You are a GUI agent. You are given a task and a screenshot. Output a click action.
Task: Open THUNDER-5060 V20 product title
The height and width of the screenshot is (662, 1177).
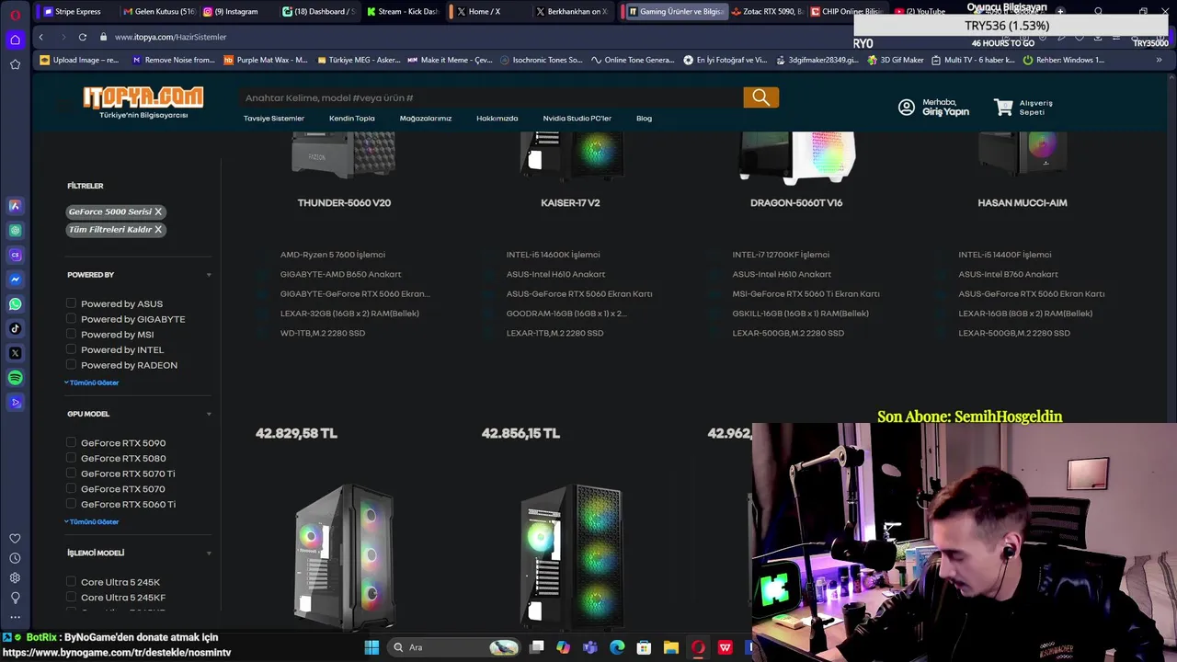pyautogui.click(x=344, y=203)
